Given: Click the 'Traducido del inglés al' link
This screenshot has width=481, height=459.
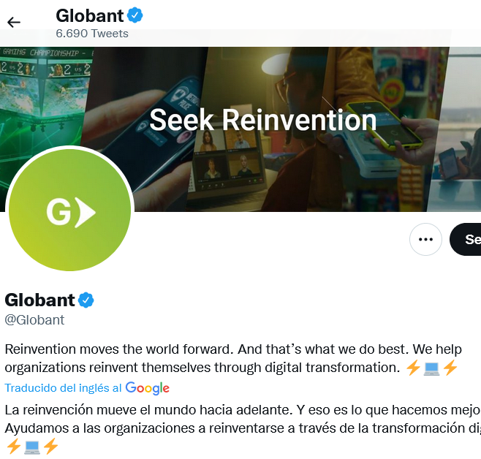Looking at the screenshot, I should (x=63, y=388).
